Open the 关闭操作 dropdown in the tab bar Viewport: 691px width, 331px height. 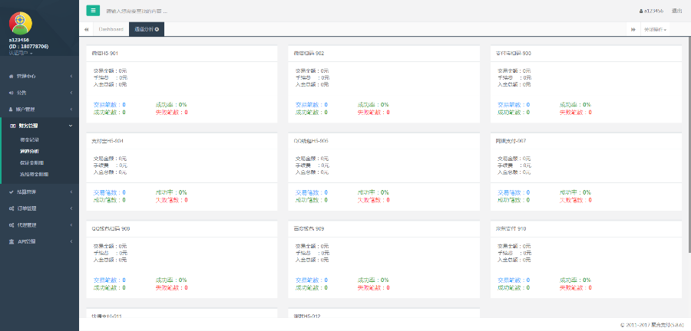tap(655, 29)
